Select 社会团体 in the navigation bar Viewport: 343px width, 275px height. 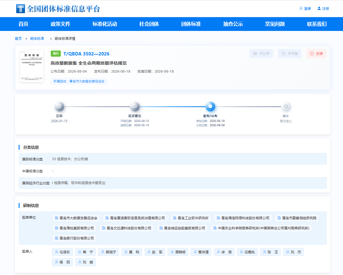click(149, 24)
